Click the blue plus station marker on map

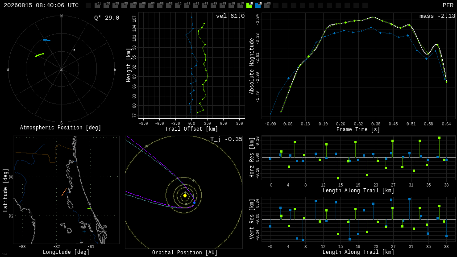pos(84,232)
